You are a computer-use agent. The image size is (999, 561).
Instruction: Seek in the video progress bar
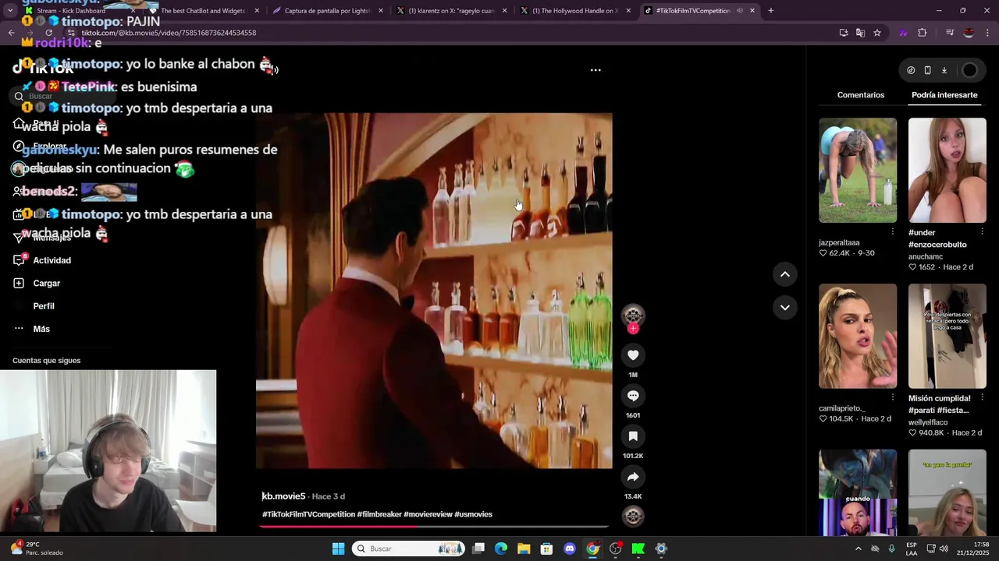click(x=434, y=527)
